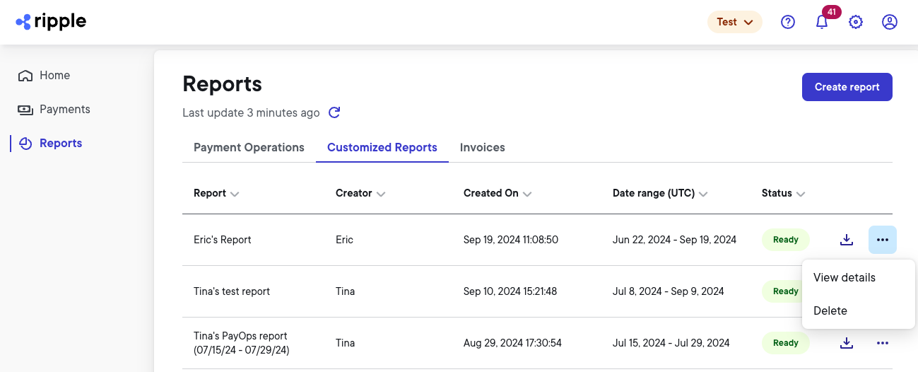Image resolution: width=918 pixels, height=372 pixels.
Task: Click the Ready status for Eric's Report
Action: pos(786,240)
